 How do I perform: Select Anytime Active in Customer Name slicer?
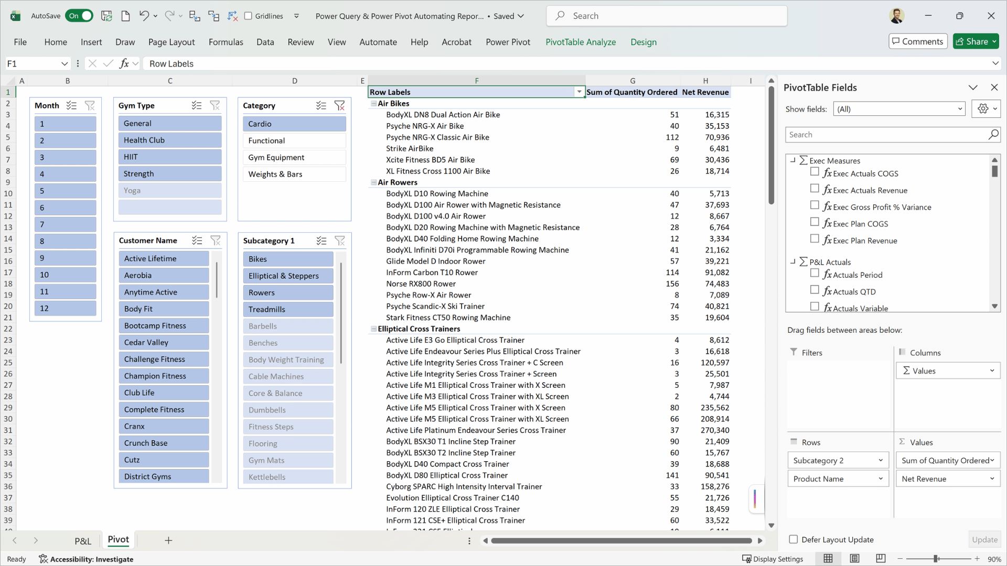click(x=164, y=292)
